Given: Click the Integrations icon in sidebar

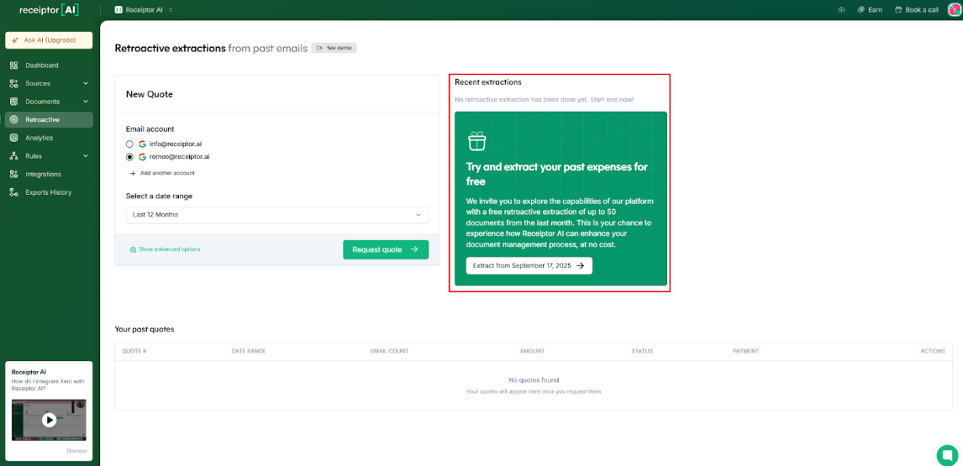Looking at the screenshot, I should pos(13,175).
